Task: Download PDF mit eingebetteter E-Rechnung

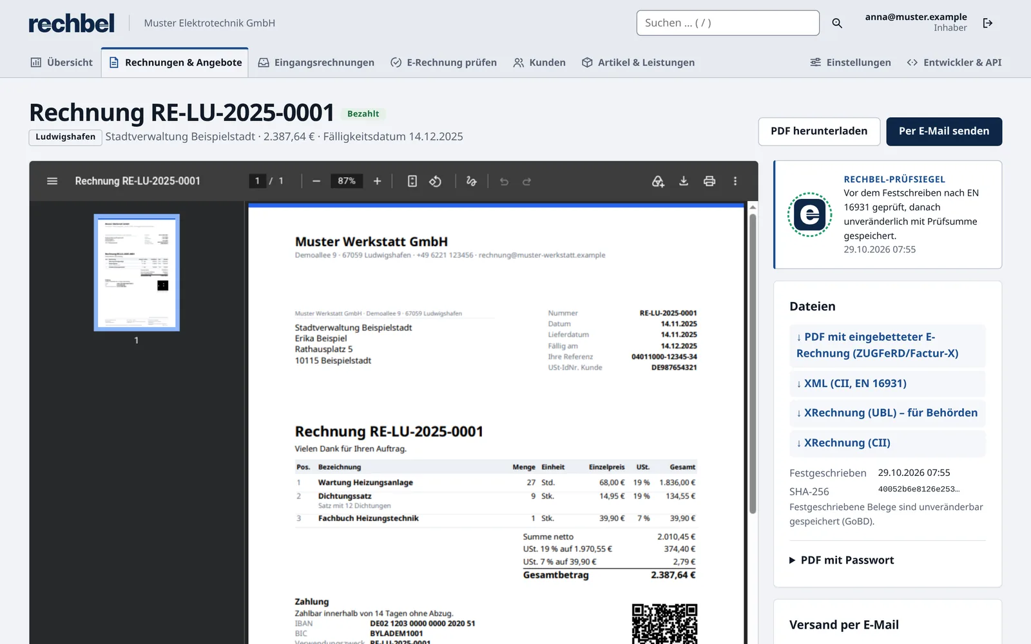Action: click(x=887, y=345)
